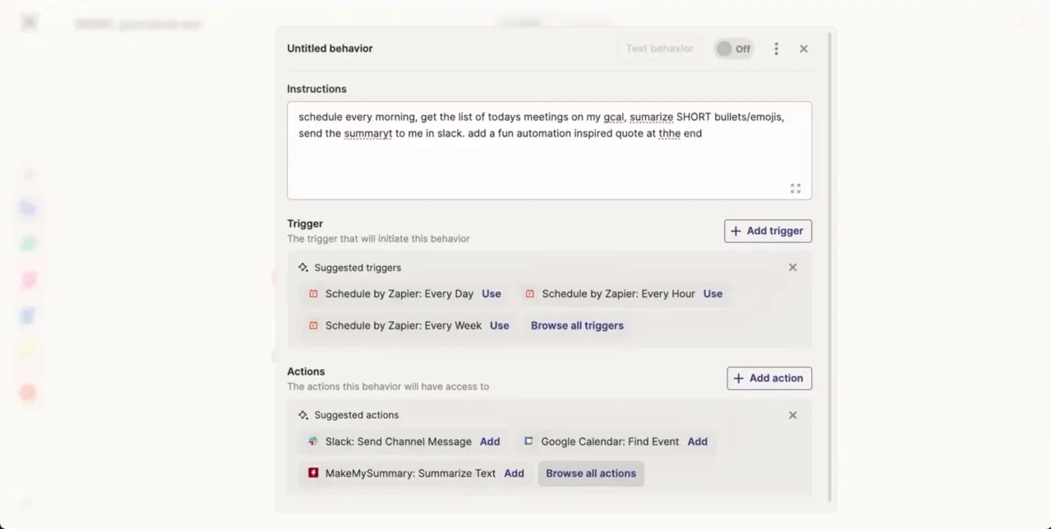Click the sparkle icon beside Suggested triggers

point(302,267)
